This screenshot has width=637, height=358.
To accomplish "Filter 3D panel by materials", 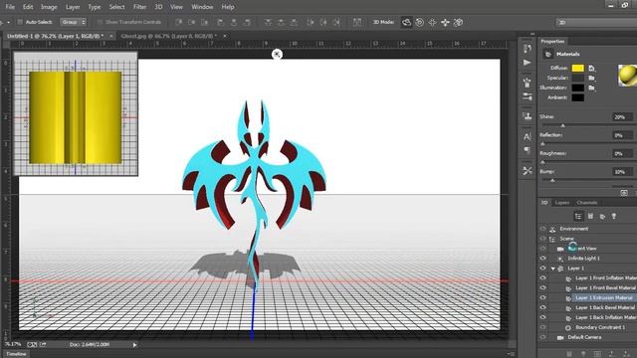I will coord(602,217).
